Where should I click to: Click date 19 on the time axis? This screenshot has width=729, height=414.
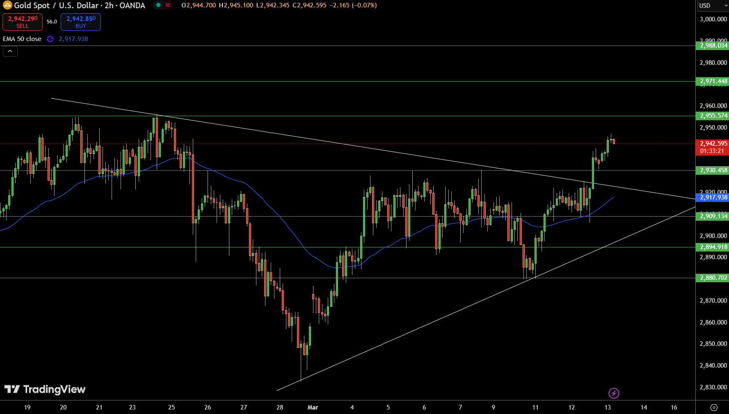click(x=27, y=407)
